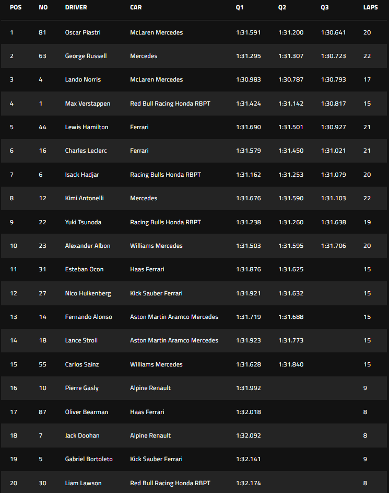The height and width of the screenshot is (493, 389).
Task: Click the Q3 column header
Action: pos(325,7)
